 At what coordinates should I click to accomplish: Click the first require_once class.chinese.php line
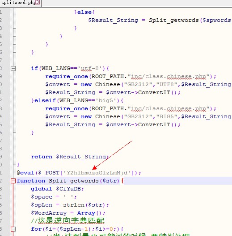(131, 76)
